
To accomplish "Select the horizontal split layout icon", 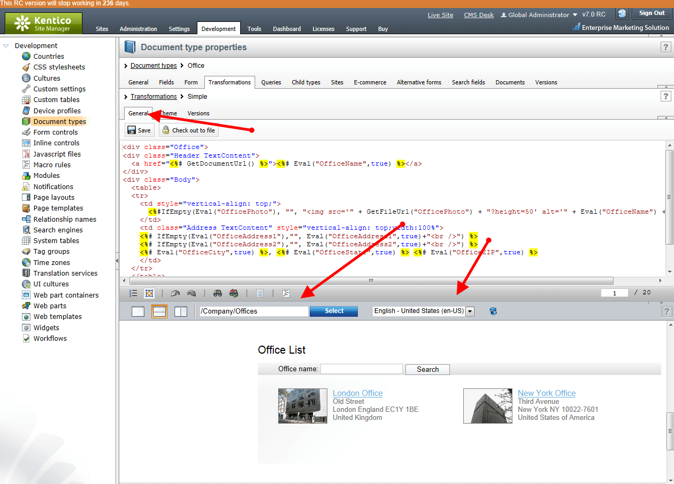I will [159, 311].
